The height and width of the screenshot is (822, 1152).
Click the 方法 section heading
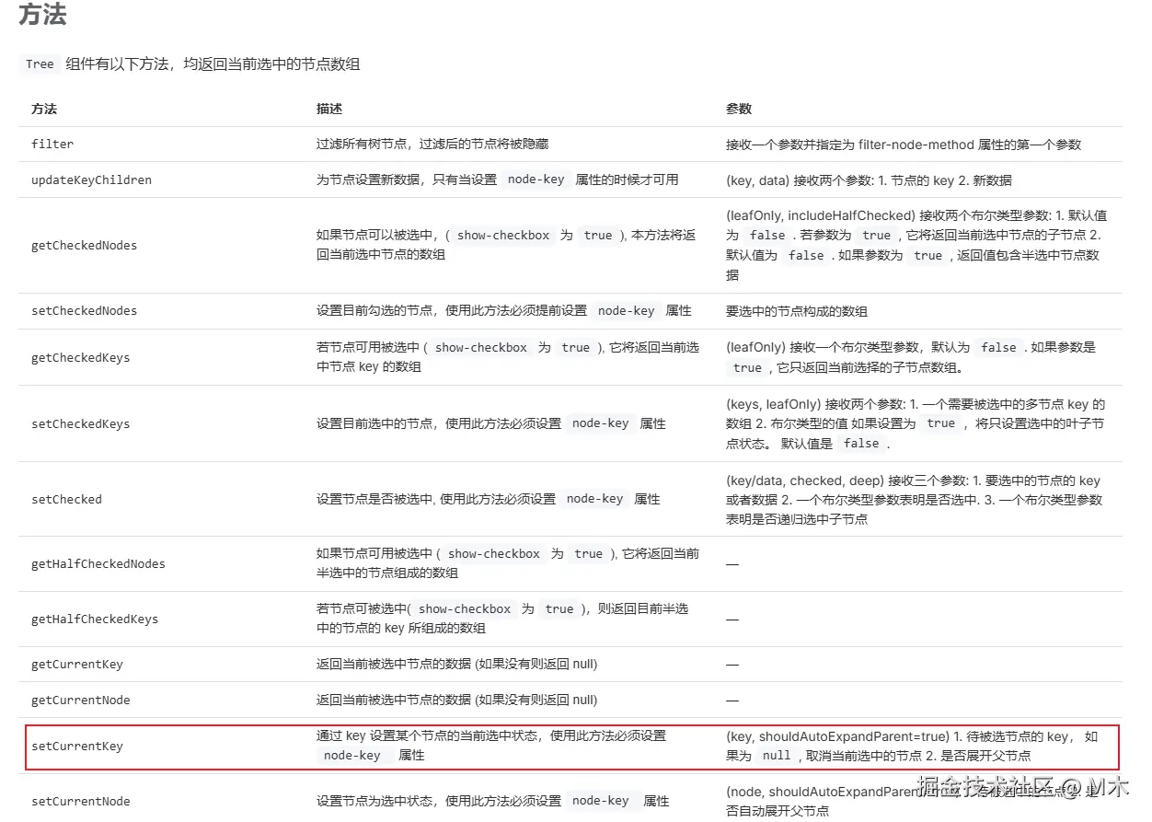(42, 16)
